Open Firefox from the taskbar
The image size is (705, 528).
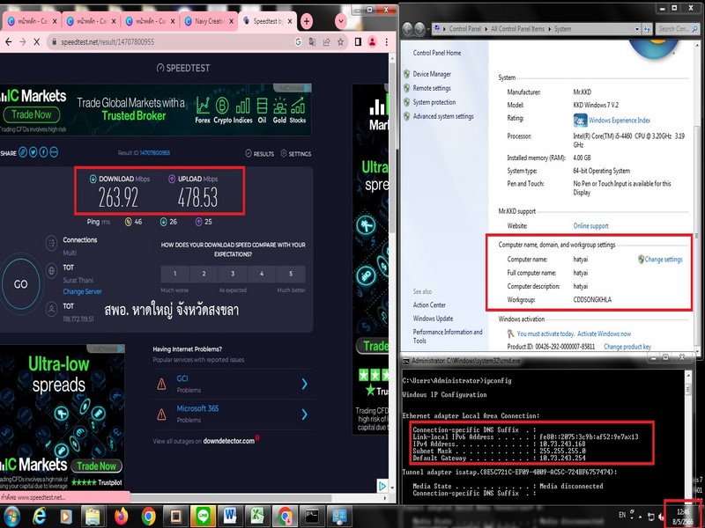(x=121, y=517)
